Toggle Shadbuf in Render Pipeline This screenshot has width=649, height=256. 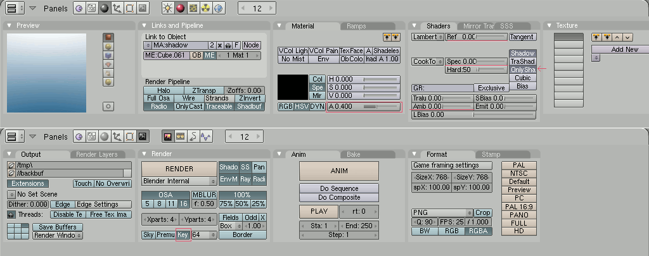pos(250,107)
